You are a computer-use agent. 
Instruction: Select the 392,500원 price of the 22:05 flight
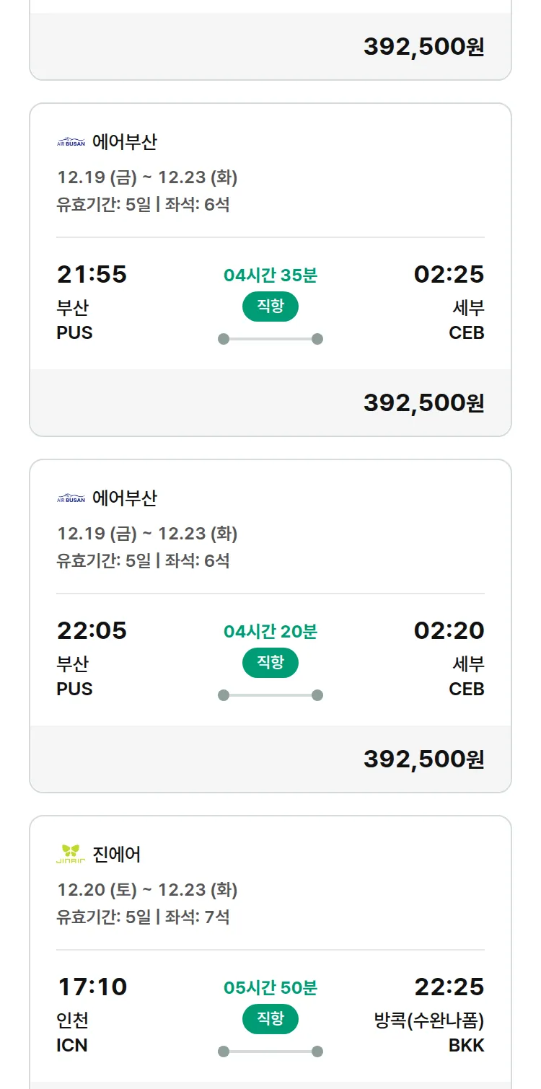pos(423,759)
